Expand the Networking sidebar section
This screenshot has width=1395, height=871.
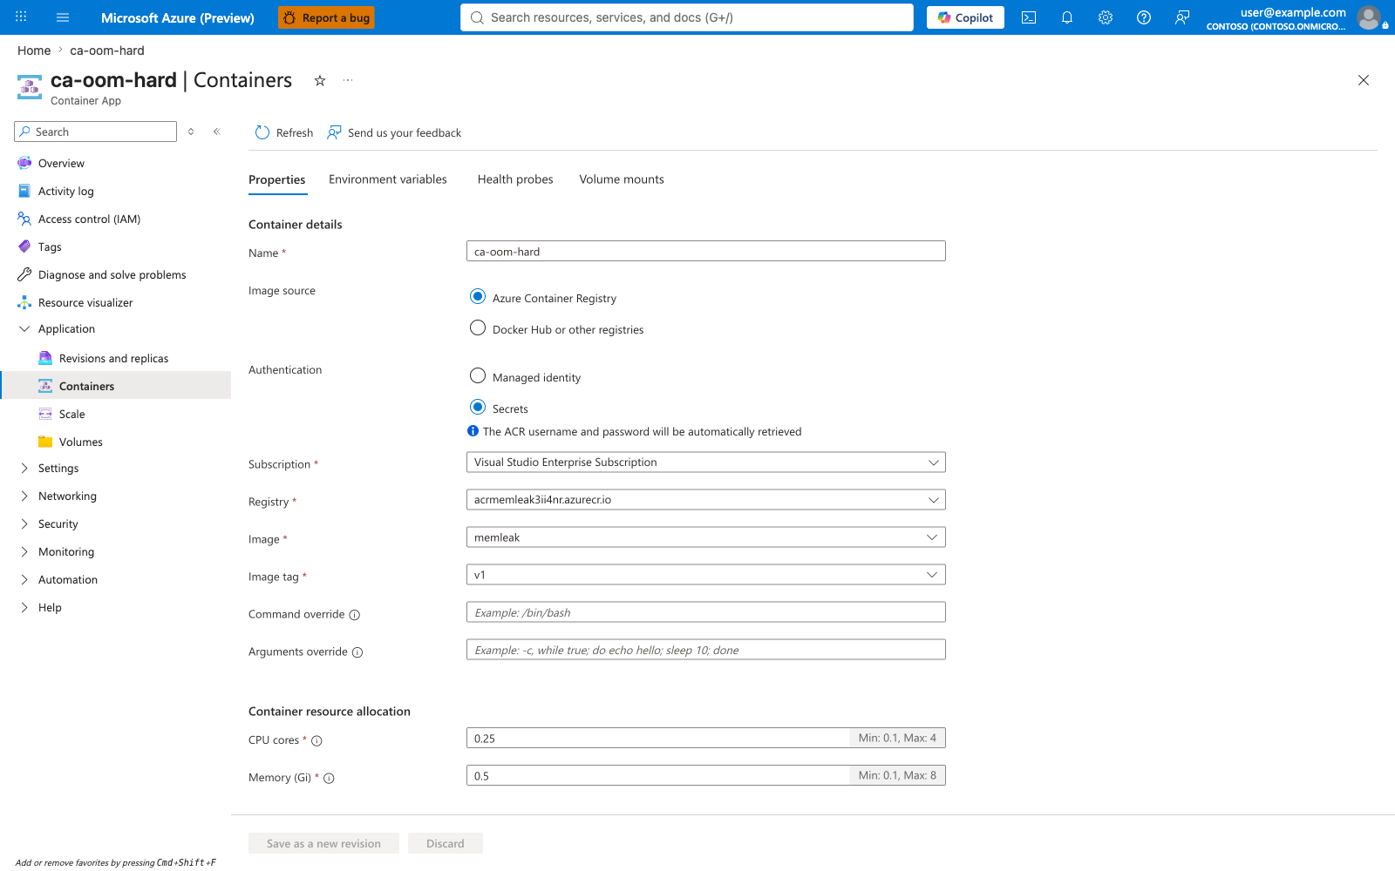24,496
